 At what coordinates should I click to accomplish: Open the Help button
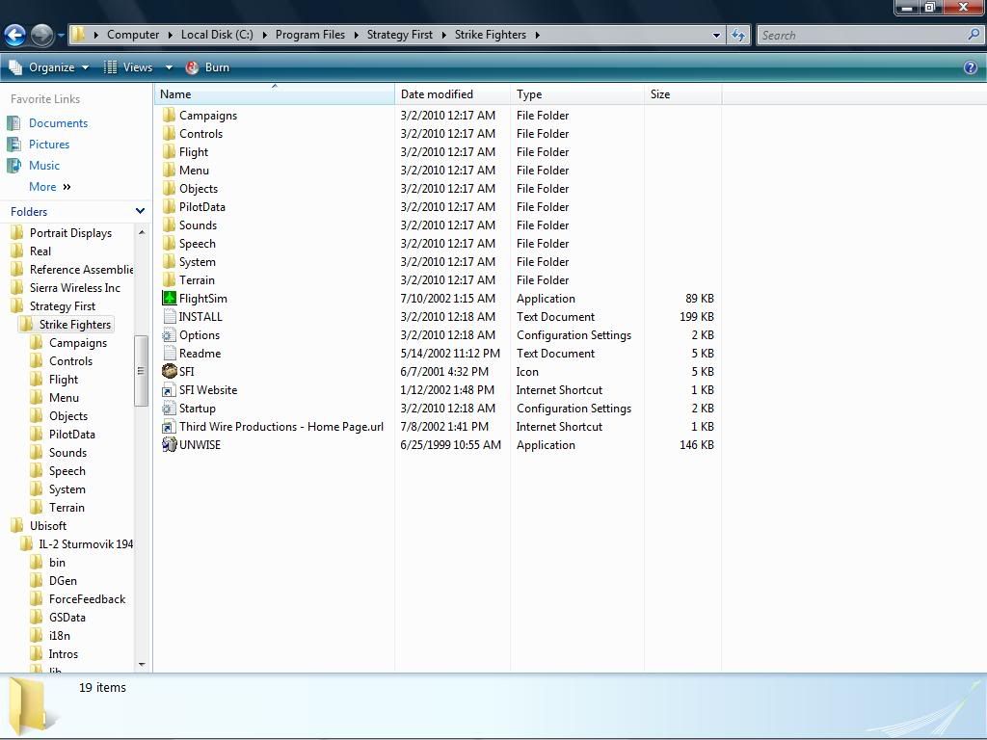pyautogui.click(x=970, y=67)
